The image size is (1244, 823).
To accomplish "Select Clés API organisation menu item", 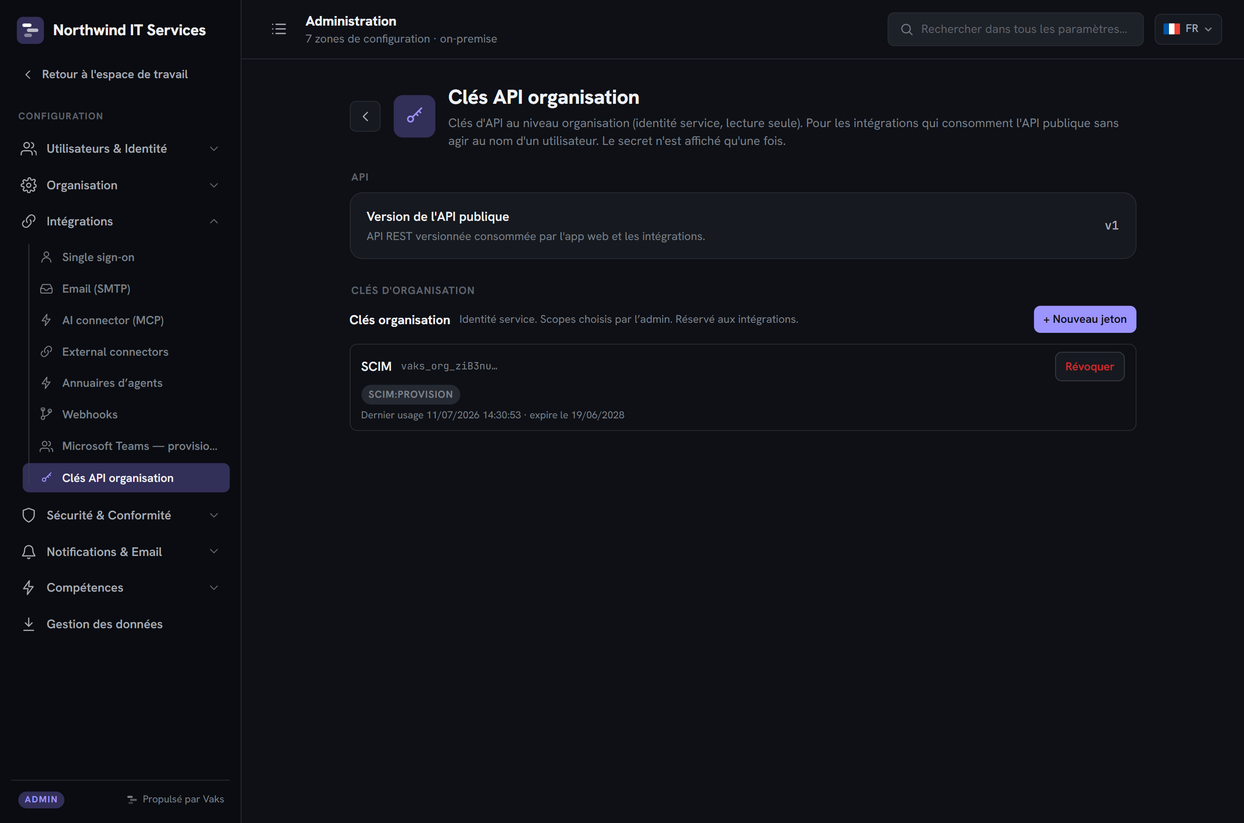I will coord(126,478).
